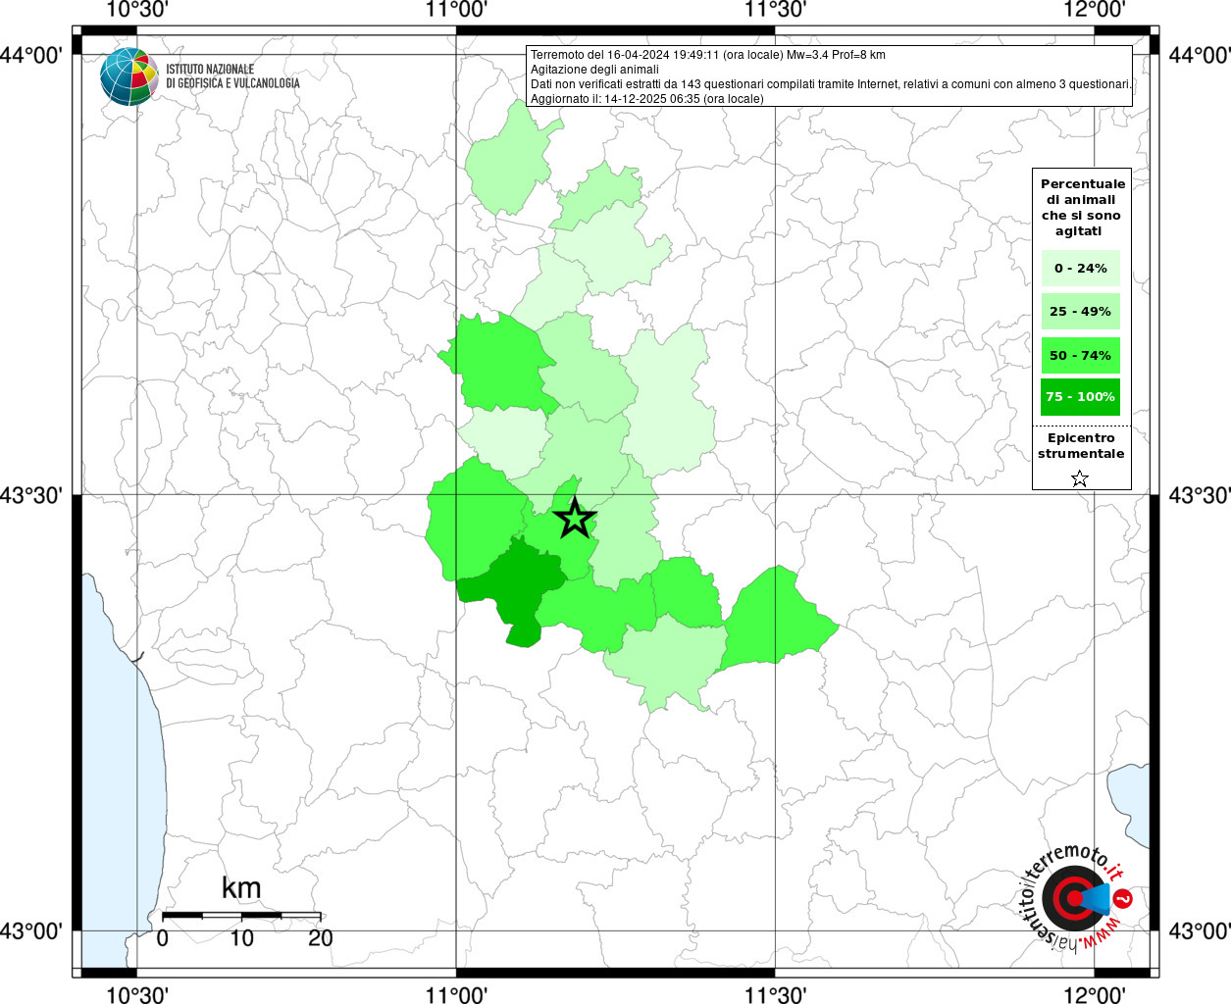Viewport: 1231px width, 1004px height.
Task: Click the black epicenter star on the map
Action: (575, 518)
